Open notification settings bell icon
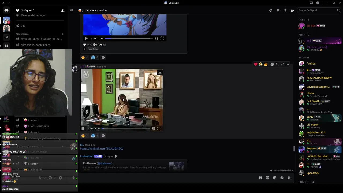This screenshot has width=343, height=193. click(x=278, y=10)
